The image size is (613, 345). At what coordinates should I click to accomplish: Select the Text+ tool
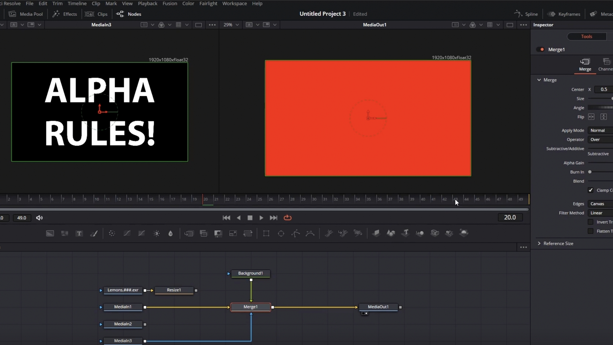click(x=79, y=234)
